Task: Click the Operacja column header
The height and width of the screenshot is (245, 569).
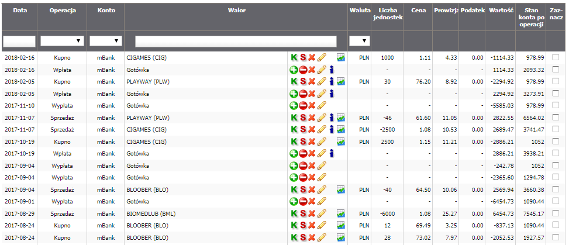Action: [x=63, y=11]
